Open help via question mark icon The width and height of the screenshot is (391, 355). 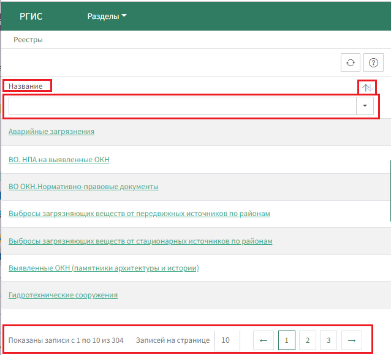tap(373, 62)
